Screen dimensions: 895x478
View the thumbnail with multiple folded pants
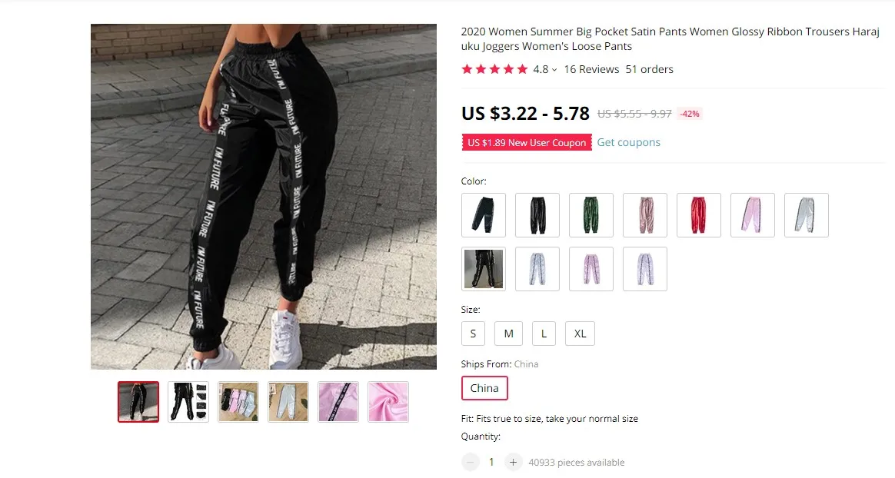(x=238, y=402)
